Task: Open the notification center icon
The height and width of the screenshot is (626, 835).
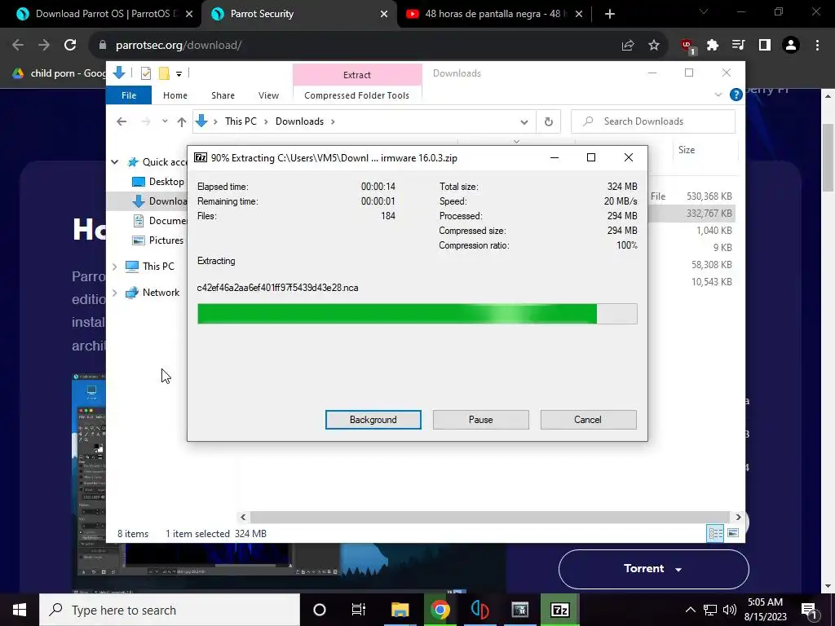Action: click(x=810, y=610)
